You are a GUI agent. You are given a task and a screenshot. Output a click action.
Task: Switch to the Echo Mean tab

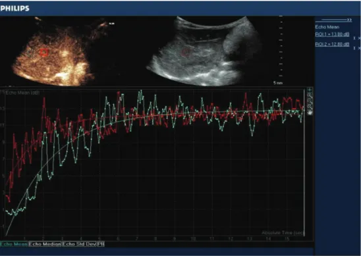coord(14,244)
